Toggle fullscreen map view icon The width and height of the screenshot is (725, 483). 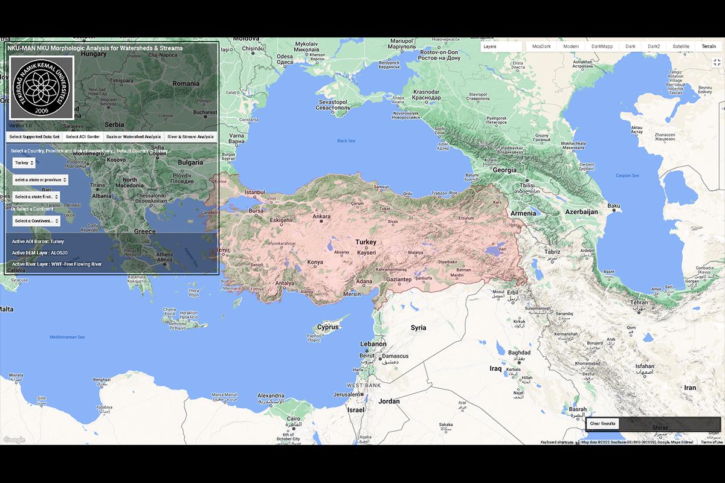click(717, 62)
